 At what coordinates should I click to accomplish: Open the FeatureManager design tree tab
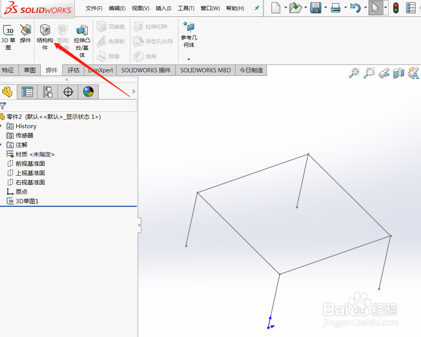coord(7,92)
